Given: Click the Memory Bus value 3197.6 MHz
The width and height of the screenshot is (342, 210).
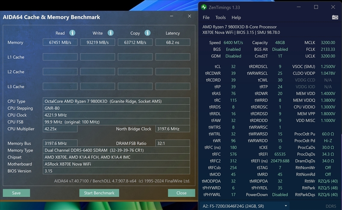Looking at the screenshot, I should coord(60,143).
